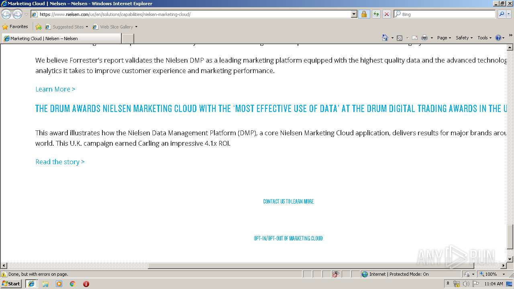The width and height of the screenshot is (514, 289).
Task: Open Windows Explorer folder taskbar icon
Action: pyautogui.click(x=45, y=284)
